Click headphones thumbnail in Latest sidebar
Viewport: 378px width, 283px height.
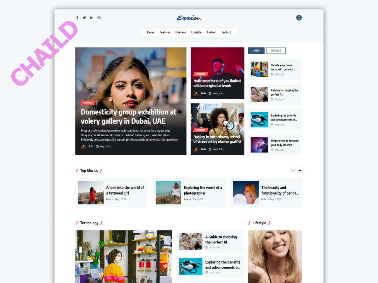[x=259, y=120]
